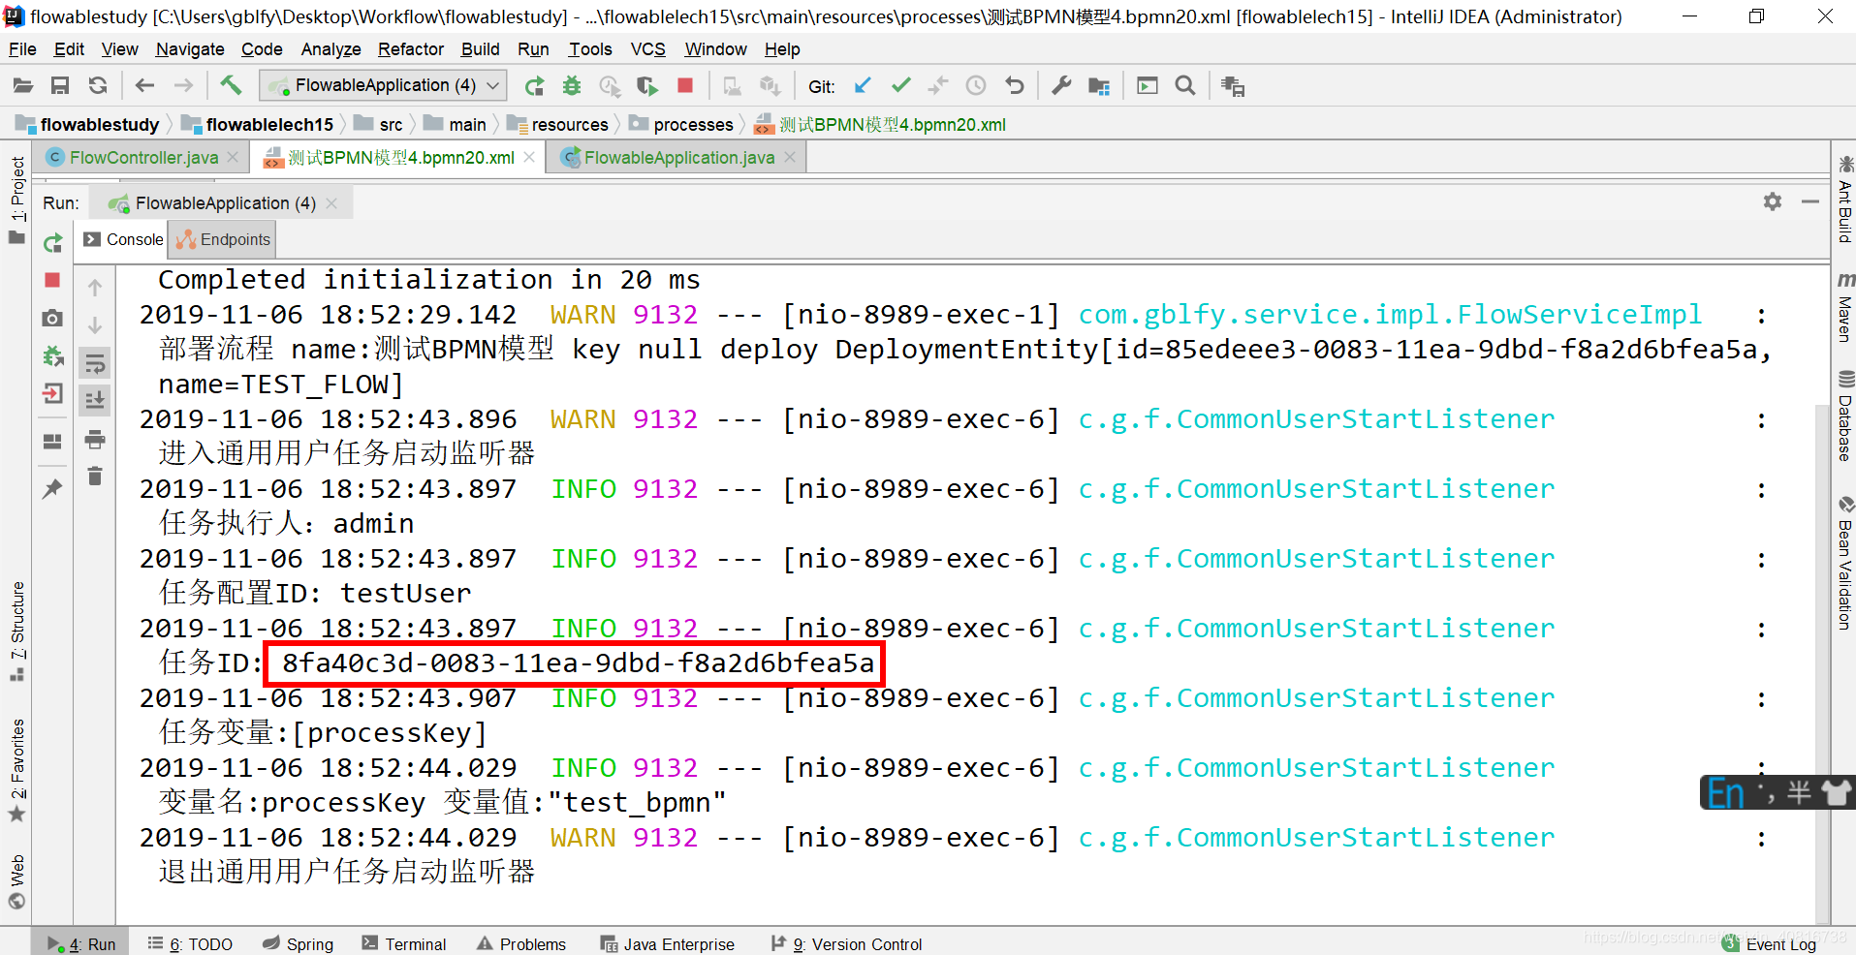Open the Build menu

point(480,49)
